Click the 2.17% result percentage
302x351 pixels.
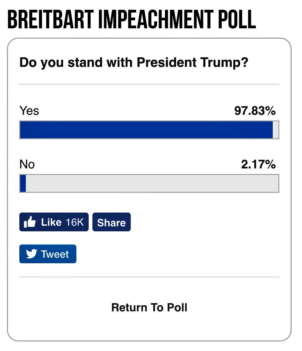[x=258, y=164]
